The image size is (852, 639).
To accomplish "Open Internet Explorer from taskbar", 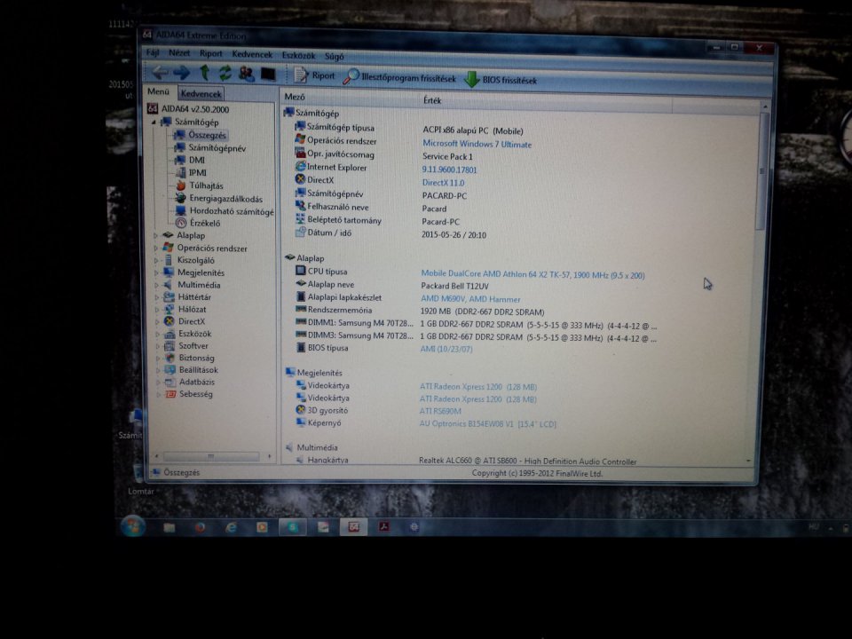I will click(231, 527).
